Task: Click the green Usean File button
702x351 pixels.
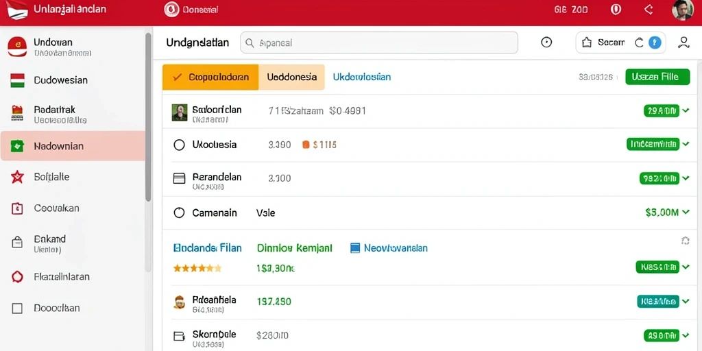Action: coord(657,77)
